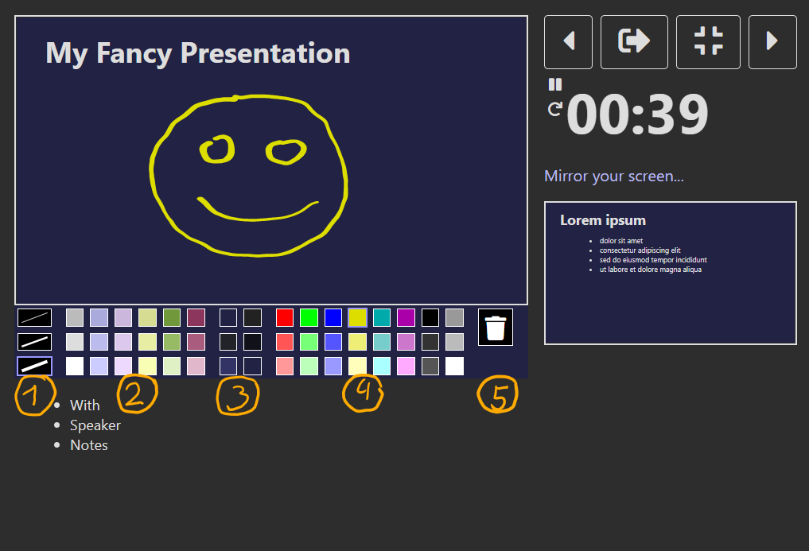Screen dimensions: 809x551
Task: Select the teal color from the bright palette
Action: pyautogui.click(x=381, y=317)
